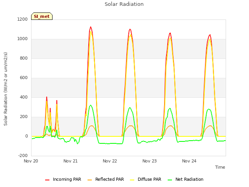Click the Nov 20 x-axis tick label

[31, 161]
